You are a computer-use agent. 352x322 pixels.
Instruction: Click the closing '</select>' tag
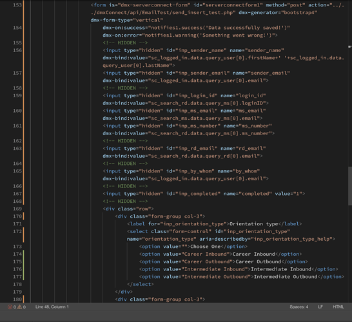(x=141, y=285)
